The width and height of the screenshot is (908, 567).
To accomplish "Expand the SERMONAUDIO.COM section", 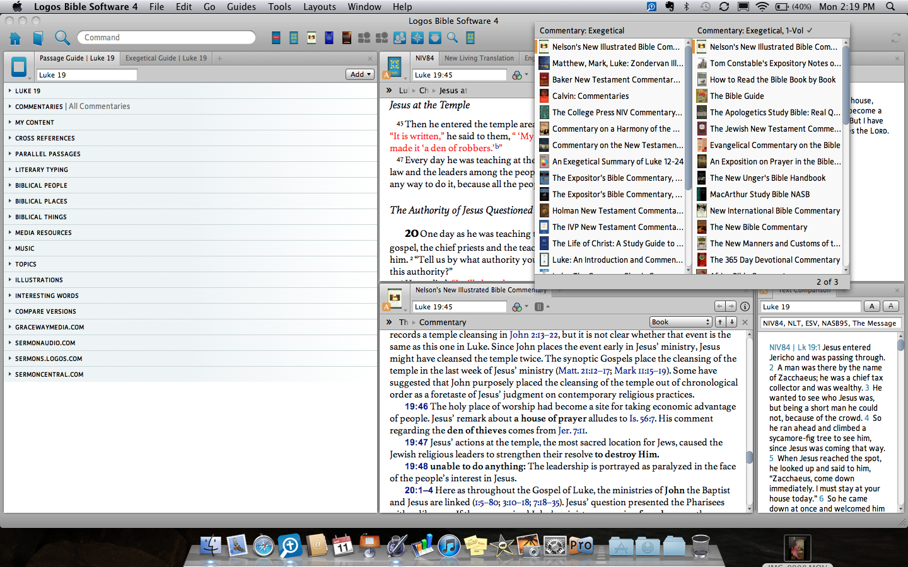I will tap(10, 343).
